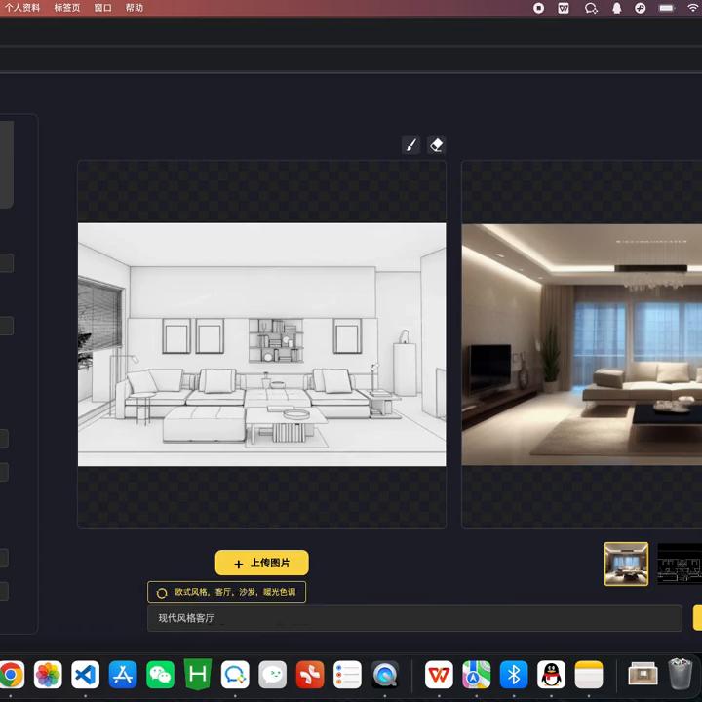
Task: Open the 帮助 menu
Action: click(134, 8)
